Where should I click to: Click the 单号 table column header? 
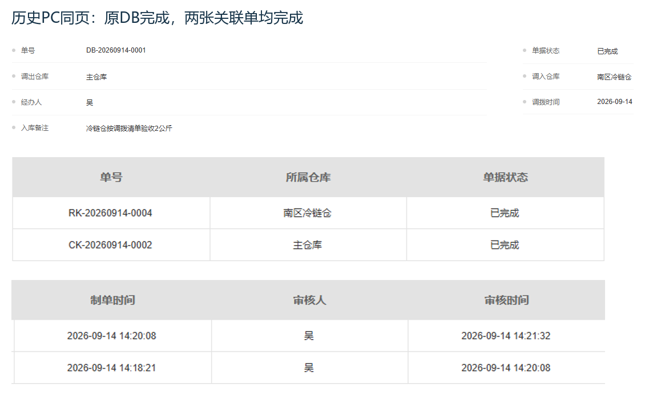coord(111,177)
